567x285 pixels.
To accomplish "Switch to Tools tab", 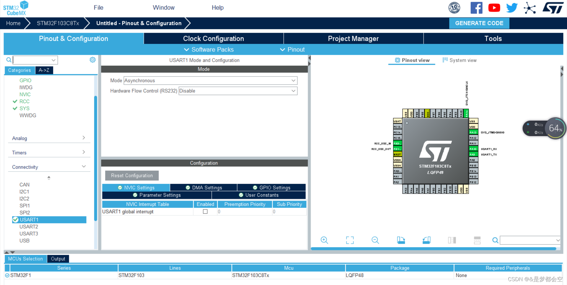I will coord(493,39).
